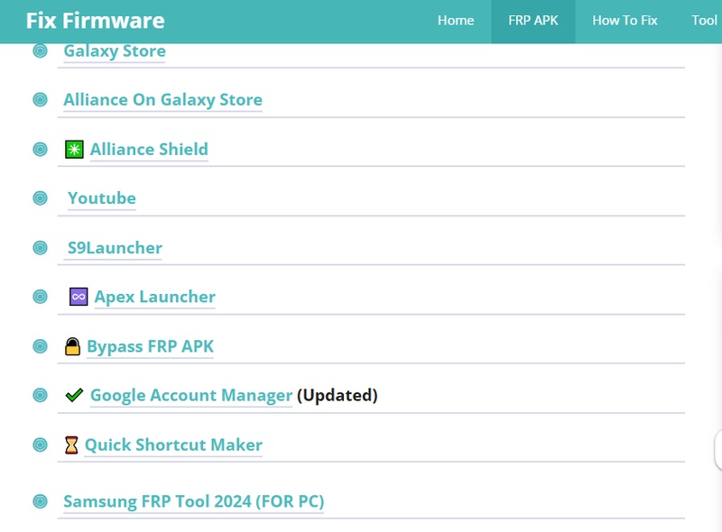Click the Fix Firmware site logo
Image resolution: width=722 pixels, height=532 pixels.
[96, 21]
